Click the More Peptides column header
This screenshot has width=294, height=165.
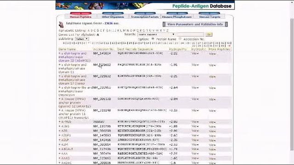[220, 49]
